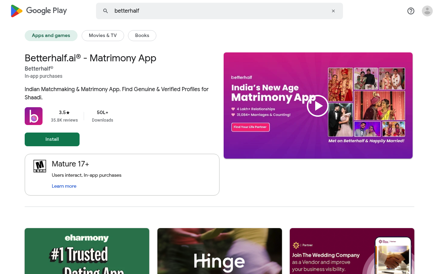Install the Betterhalf.ai app
Viewport: 439px width, 274px height.
[x=52, y=139]
